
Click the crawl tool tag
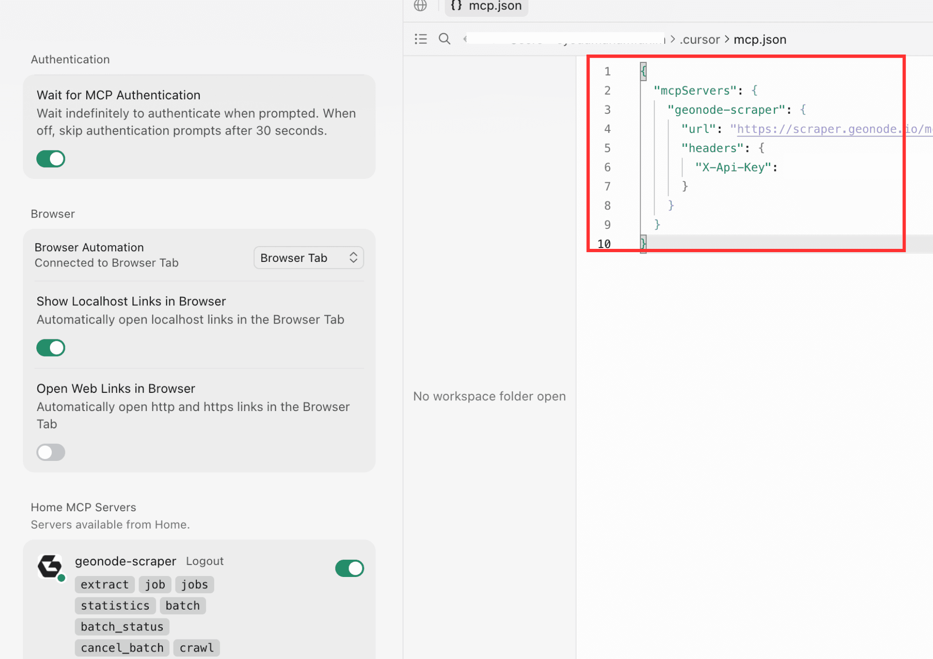(x=196, y=648)
